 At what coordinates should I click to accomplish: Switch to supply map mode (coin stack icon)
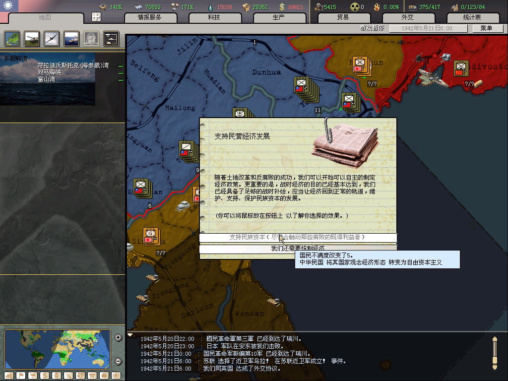point(57,376)
